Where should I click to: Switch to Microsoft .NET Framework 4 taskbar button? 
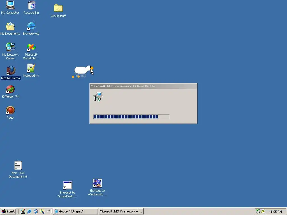tap(121, 211)
